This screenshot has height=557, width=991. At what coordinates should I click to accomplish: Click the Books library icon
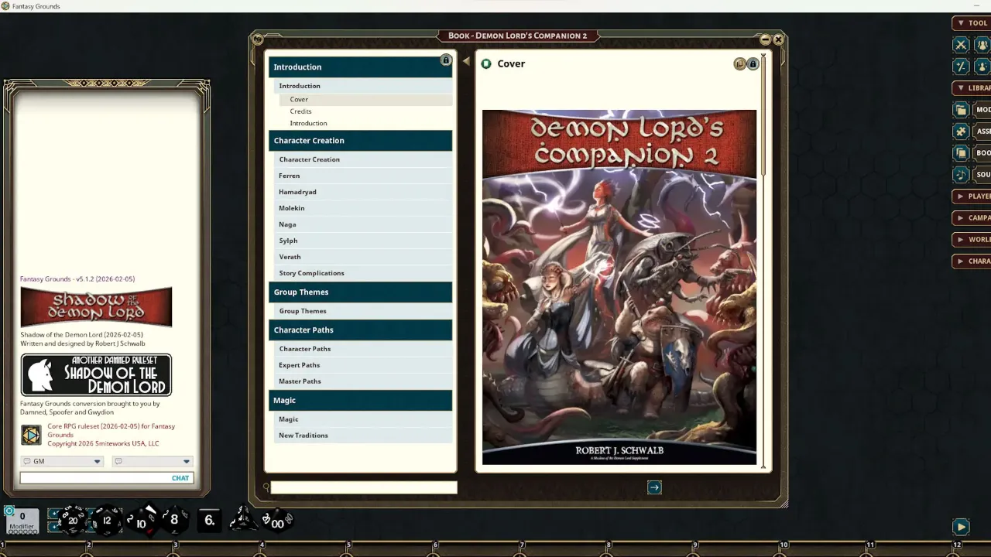tap(961, 153)
